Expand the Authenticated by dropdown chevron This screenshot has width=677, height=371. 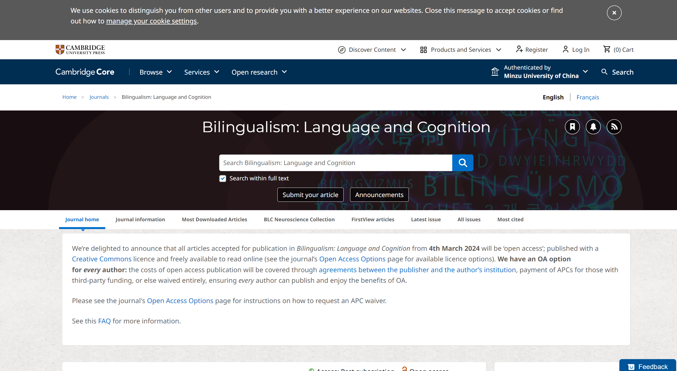(x=585, y=72)
